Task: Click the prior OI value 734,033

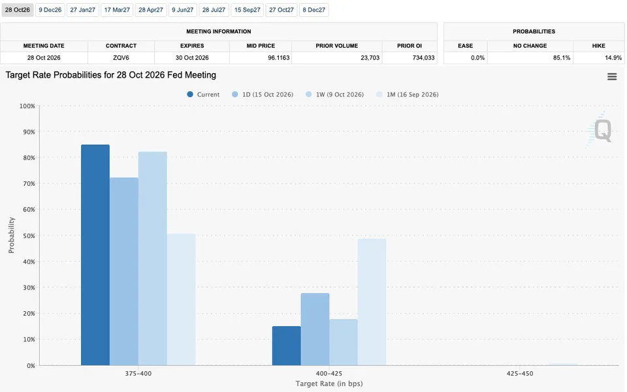Action: 423,58
